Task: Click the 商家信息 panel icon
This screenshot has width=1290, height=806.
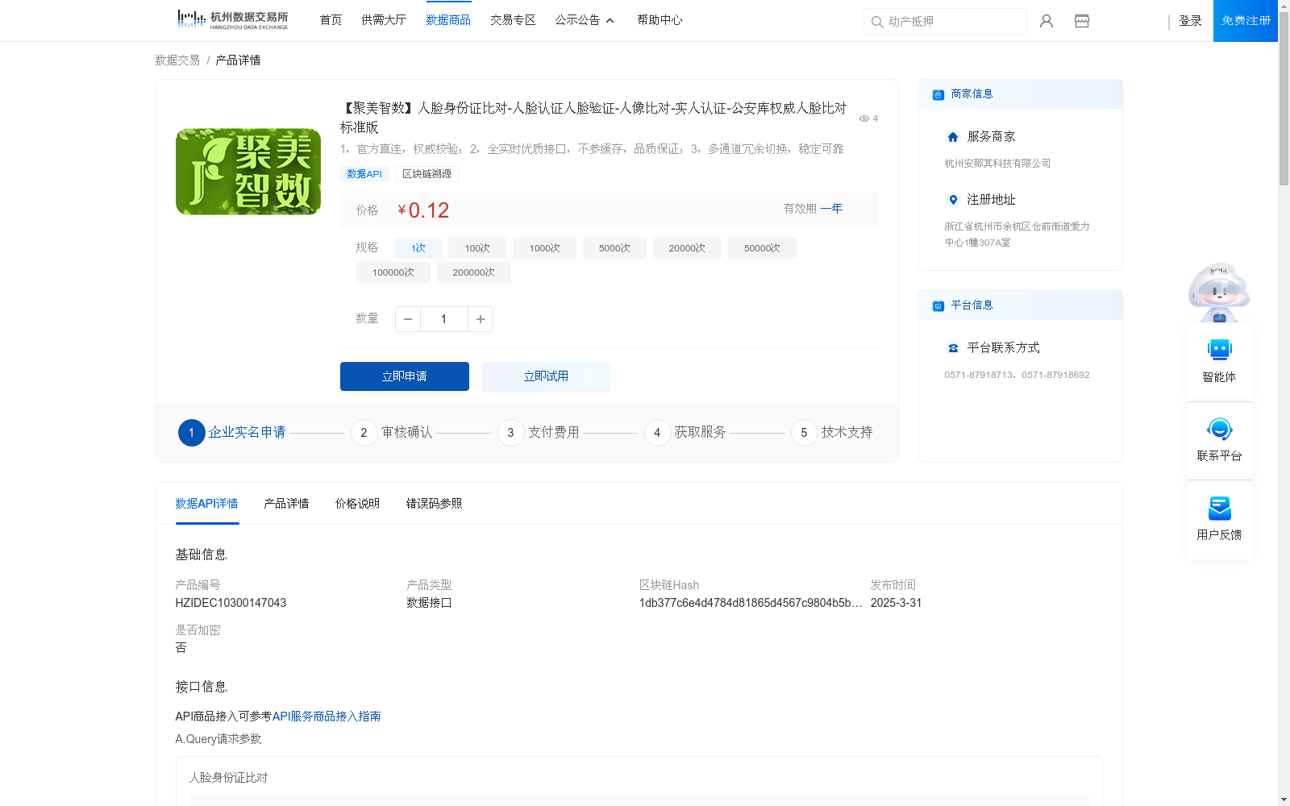Action: click(938, 94)
